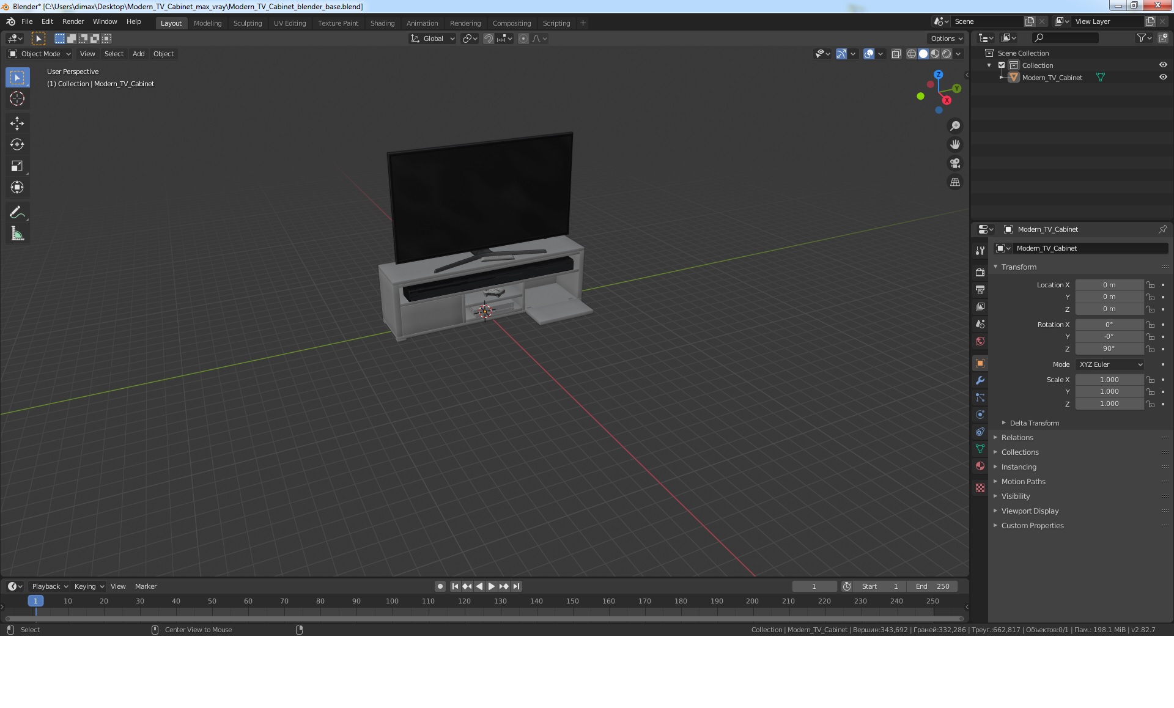Viewport: 1174px width, 708px height.
Task: Open Object Mode dropdown
Action: point(40,54)
